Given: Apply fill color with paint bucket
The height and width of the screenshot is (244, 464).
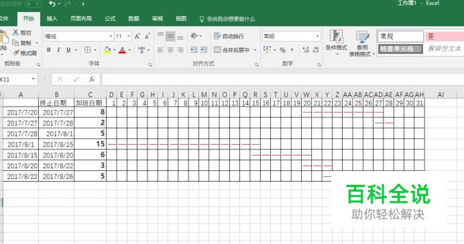Looking at the screenshot, I should [x=107, y=50].
